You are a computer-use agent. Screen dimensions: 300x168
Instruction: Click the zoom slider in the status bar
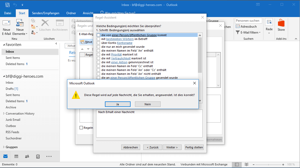coord(268,164)
